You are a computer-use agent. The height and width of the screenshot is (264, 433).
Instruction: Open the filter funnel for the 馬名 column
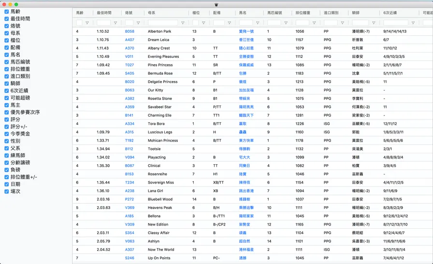coord(258,23)
